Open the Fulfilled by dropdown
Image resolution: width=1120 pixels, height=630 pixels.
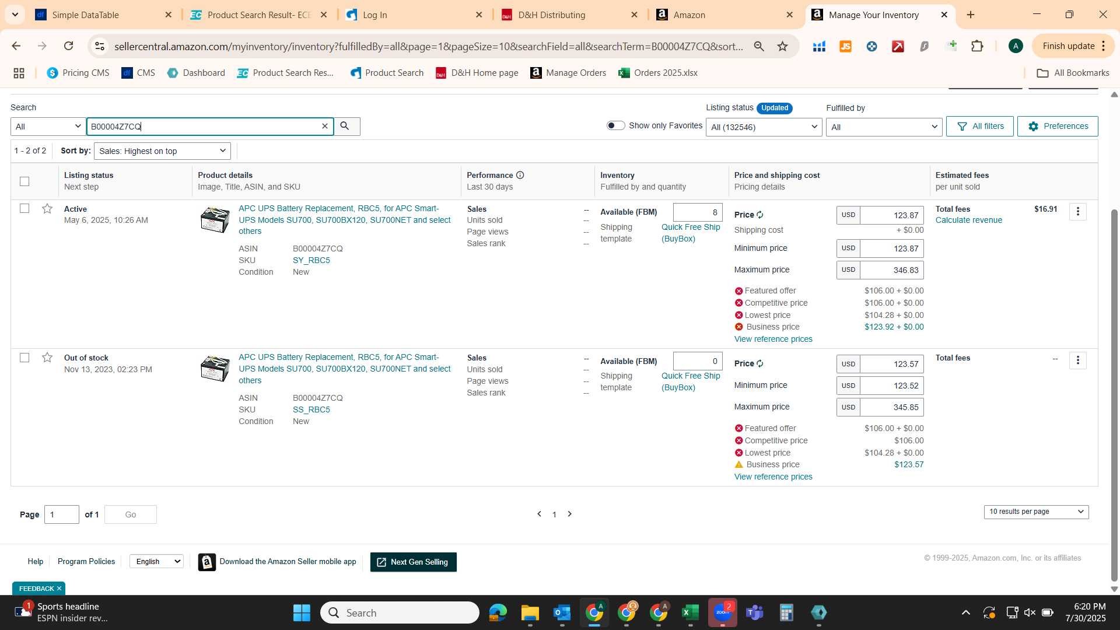pyautogui.click(x=884, y=127)
